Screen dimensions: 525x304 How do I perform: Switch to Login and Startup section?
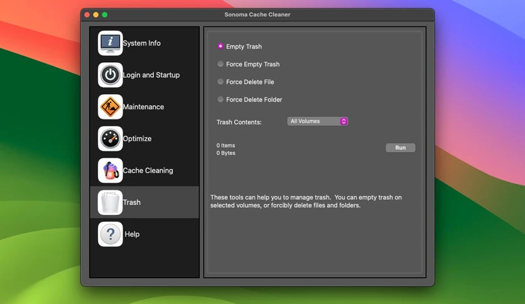pos(151,75)
